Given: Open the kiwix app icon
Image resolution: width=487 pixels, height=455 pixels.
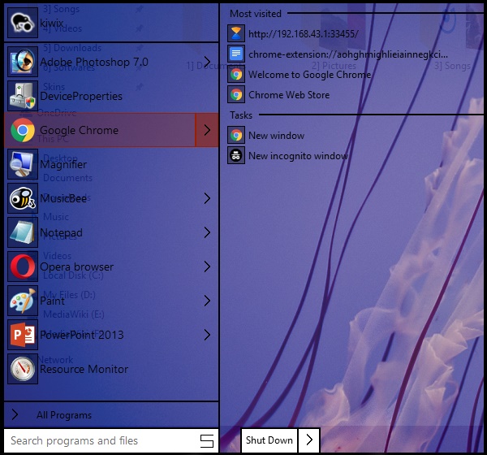Looking at the screenshot, I should 23,23.
